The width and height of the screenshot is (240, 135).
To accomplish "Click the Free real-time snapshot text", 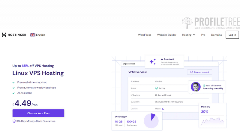I will tap(32, 82).
